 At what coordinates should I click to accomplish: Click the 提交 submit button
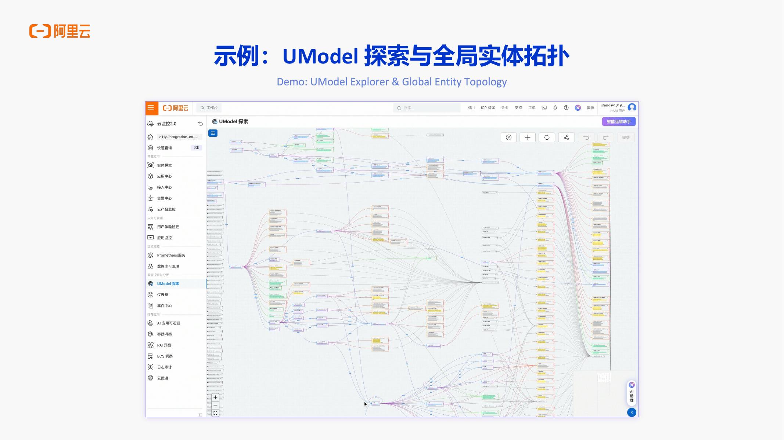coord(626,137)
